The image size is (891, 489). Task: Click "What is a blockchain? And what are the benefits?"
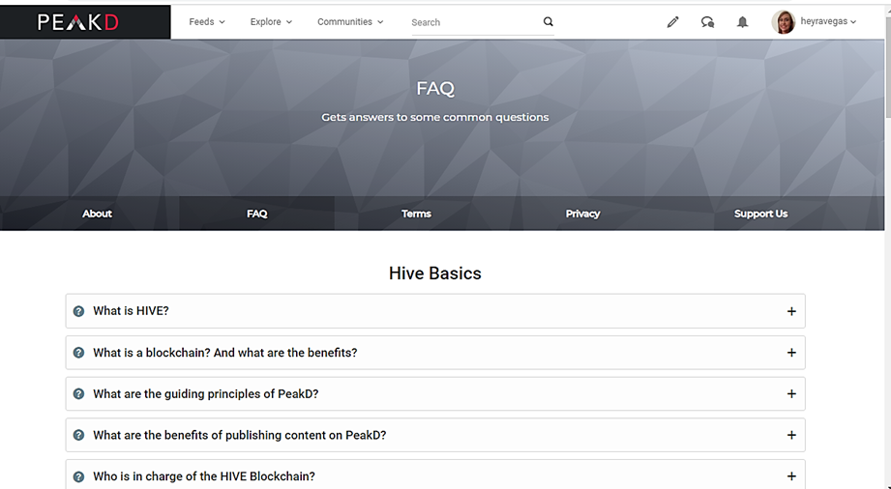point(225,353)
